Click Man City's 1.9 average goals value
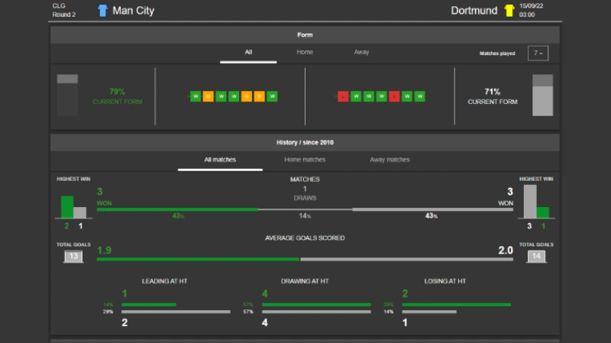The height and width of the screenshot is (343, 611). [x=104, y=251]
